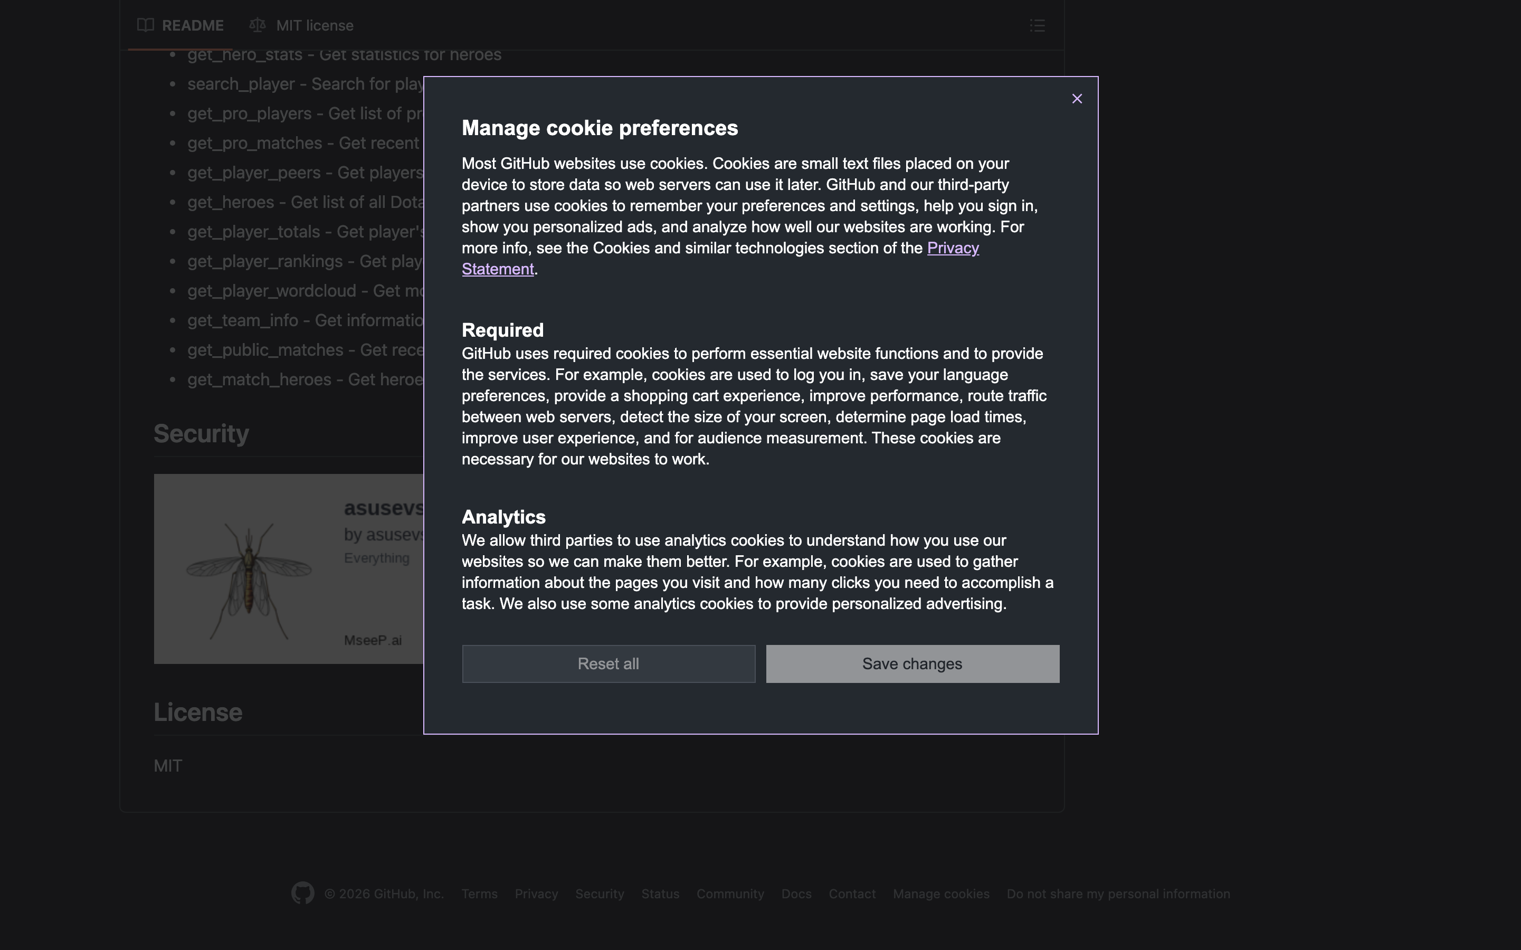The image size is (1521, 950).
Task: Open the Privacy Statement link
Action: click(953, 248)
